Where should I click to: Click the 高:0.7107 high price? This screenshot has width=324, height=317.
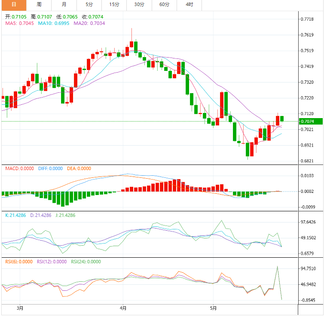click(x=41, y=17)
